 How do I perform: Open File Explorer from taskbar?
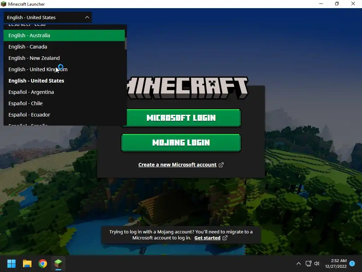tap(27, 263)
